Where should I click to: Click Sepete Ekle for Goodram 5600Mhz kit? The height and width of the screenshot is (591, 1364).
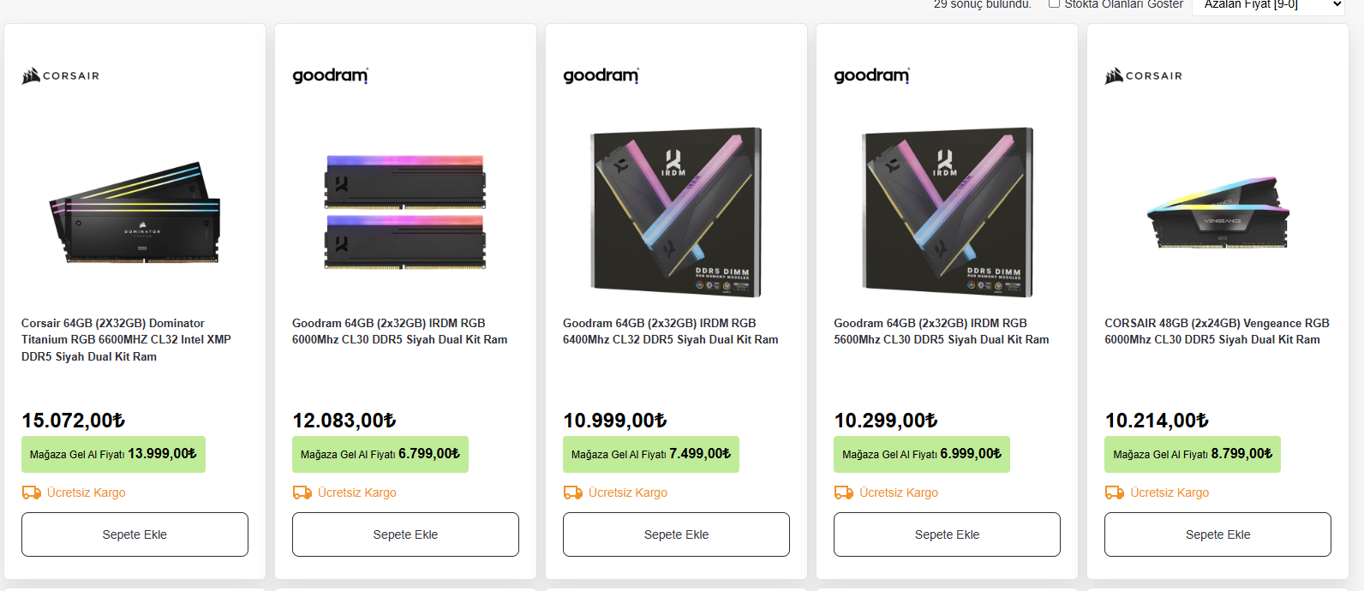coord(947,534)
